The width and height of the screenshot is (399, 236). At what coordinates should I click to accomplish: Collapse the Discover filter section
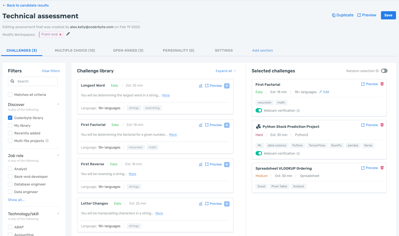pyautogui.click(x=58, y=104)
